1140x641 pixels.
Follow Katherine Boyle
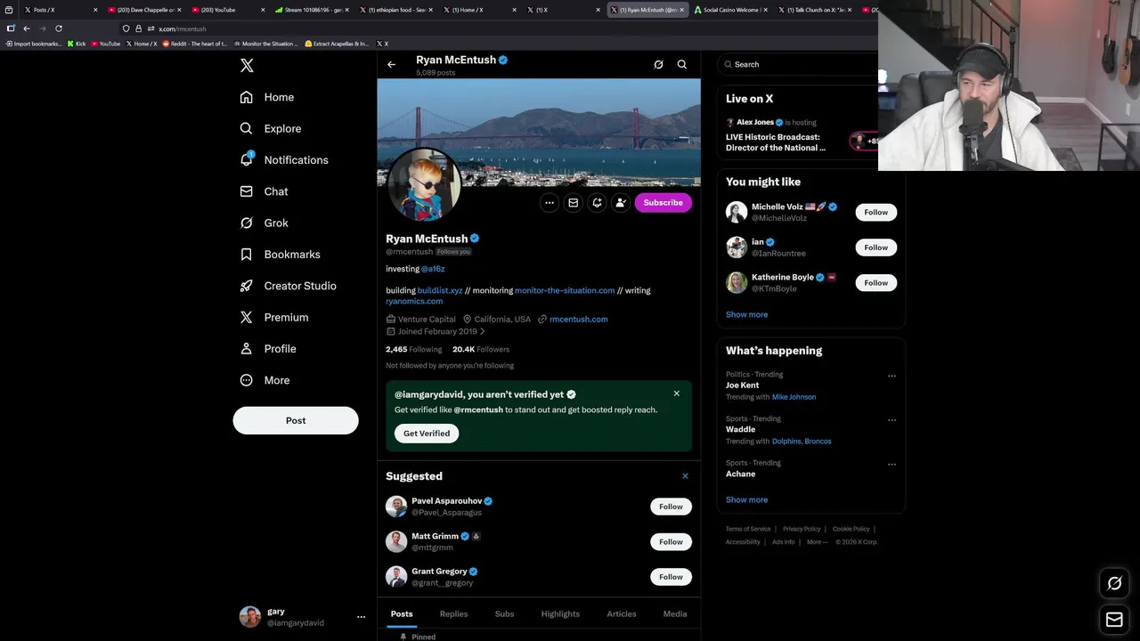coord(876,282)
